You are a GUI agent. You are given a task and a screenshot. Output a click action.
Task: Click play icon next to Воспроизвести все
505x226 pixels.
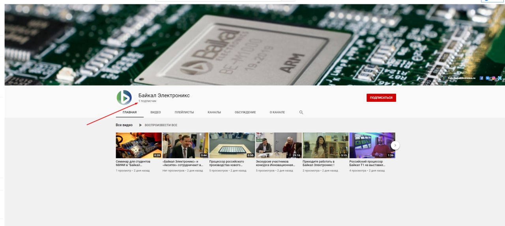click(140, 125)
